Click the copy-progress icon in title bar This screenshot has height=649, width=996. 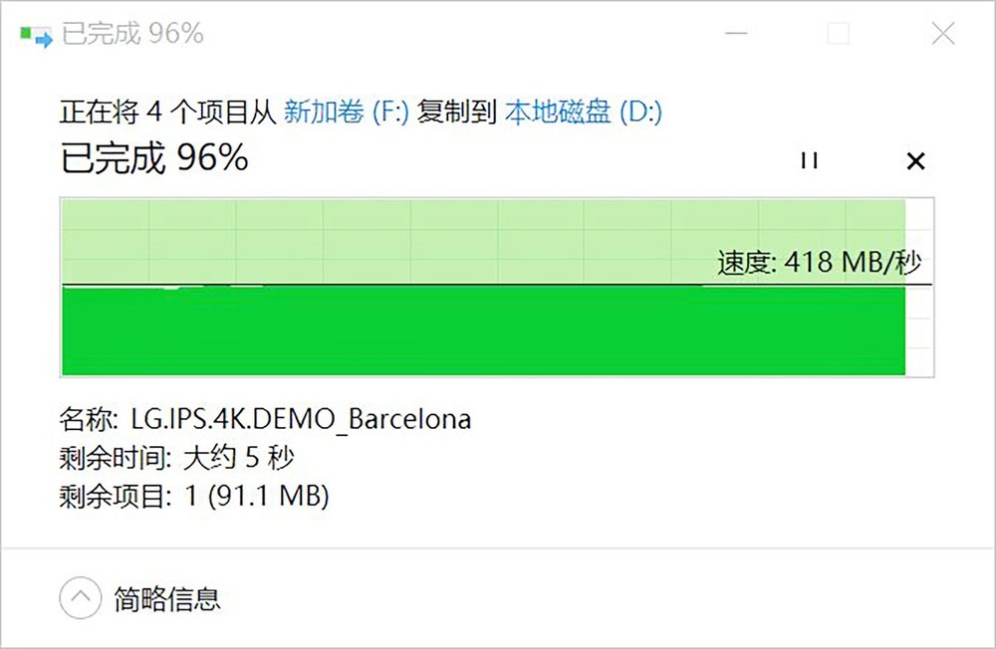click(36, 35)
